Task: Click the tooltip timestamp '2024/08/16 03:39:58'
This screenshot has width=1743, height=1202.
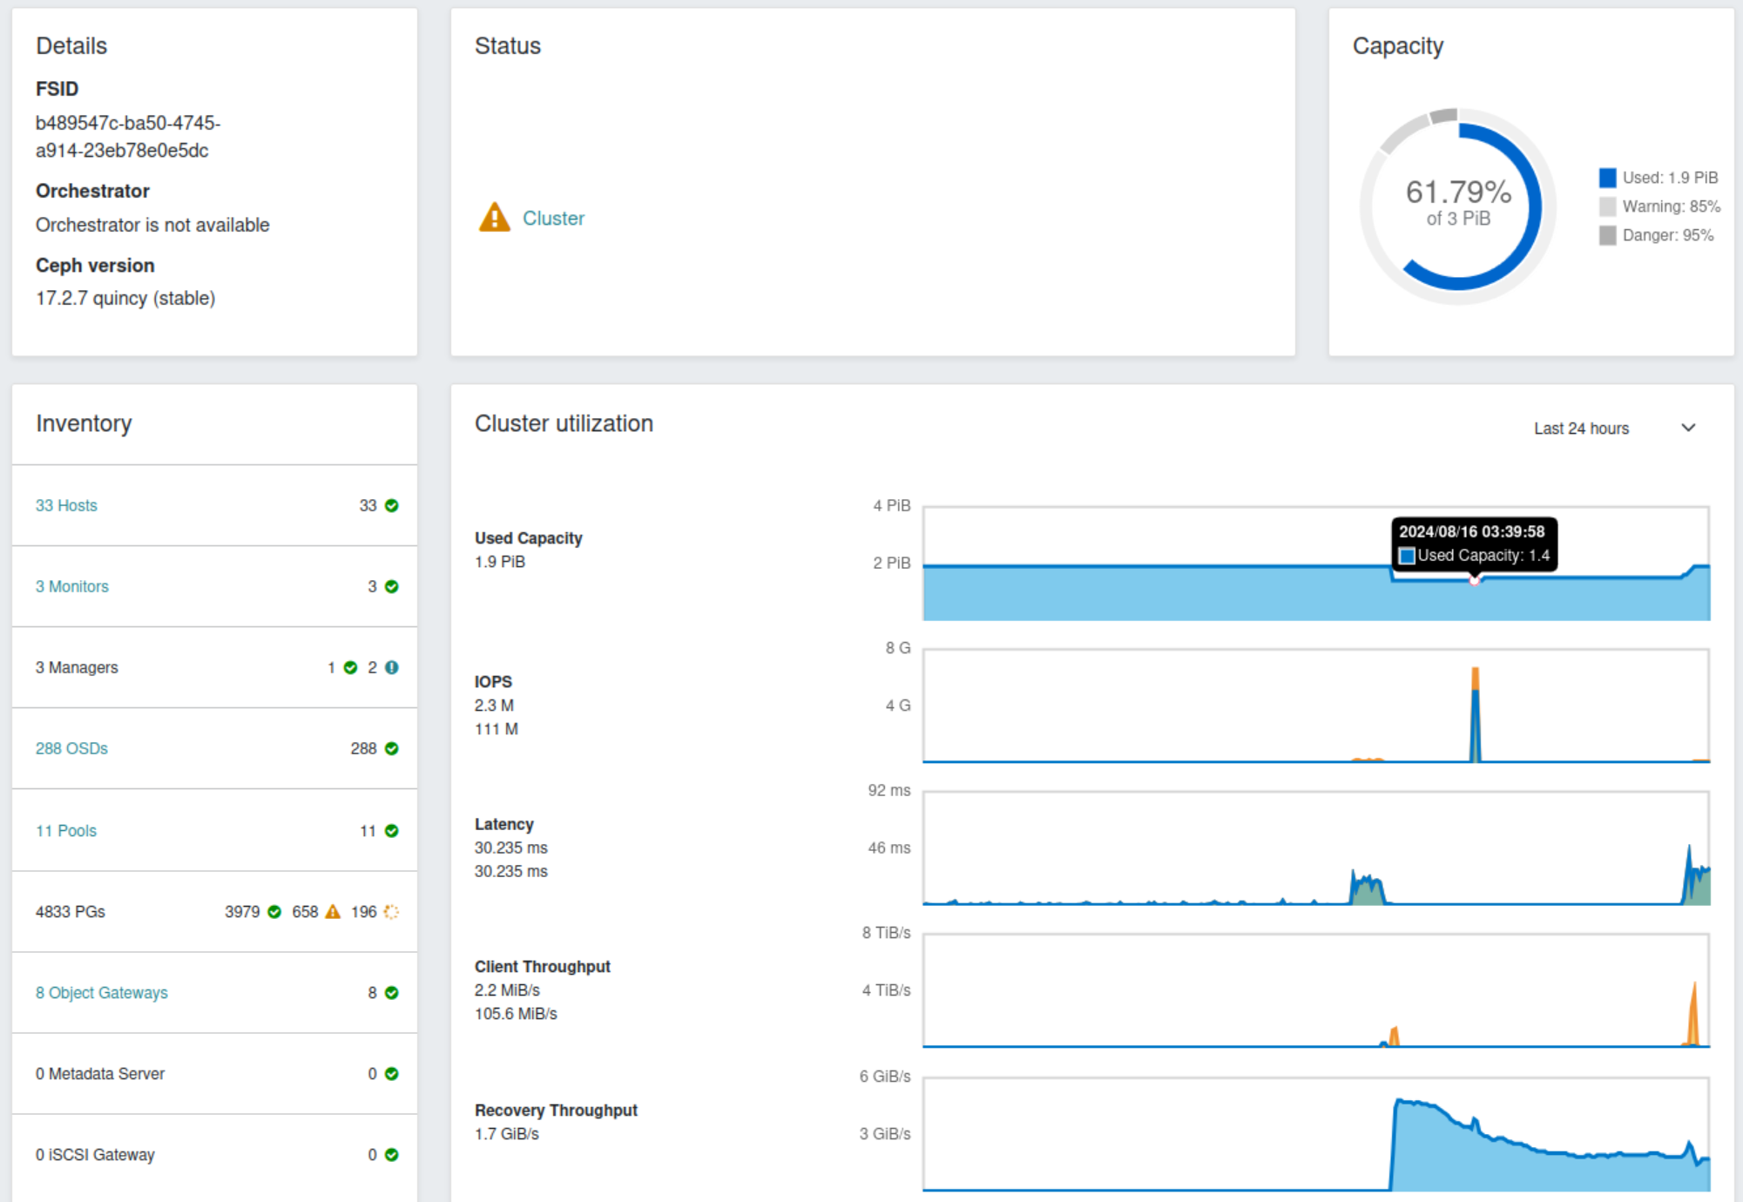Action: point(1471,531)
